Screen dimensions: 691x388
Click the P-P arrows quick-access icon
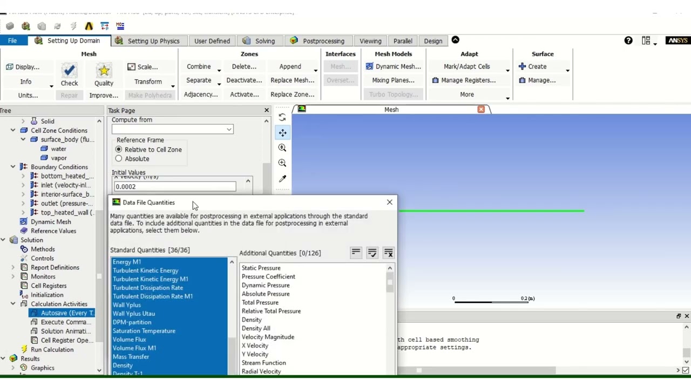105,26
